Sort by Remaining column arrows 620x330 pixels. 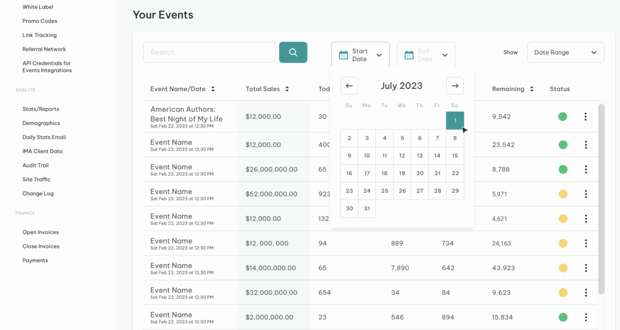click(532, 89)
